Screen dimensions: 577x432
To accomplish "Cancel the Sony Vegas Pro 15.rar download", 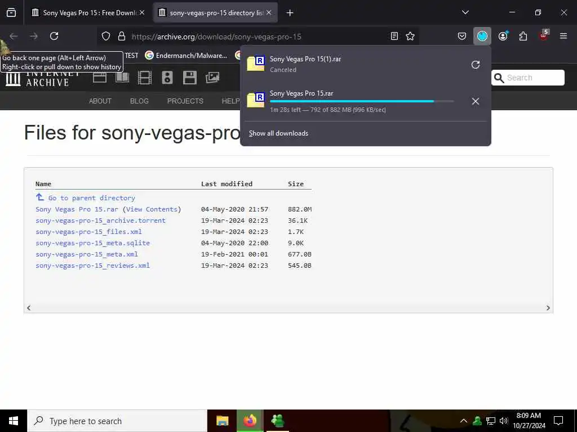I will point(476,101).
